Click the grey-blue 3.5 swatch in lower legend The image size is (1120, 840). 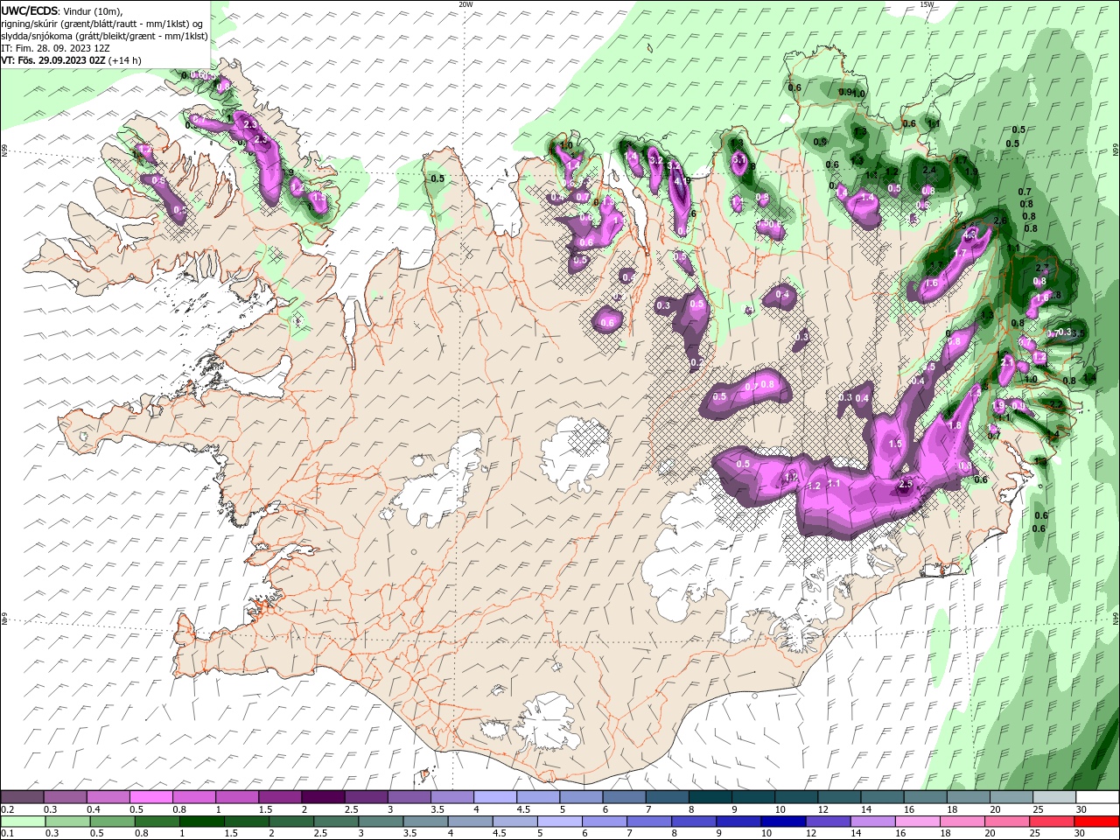425,822
